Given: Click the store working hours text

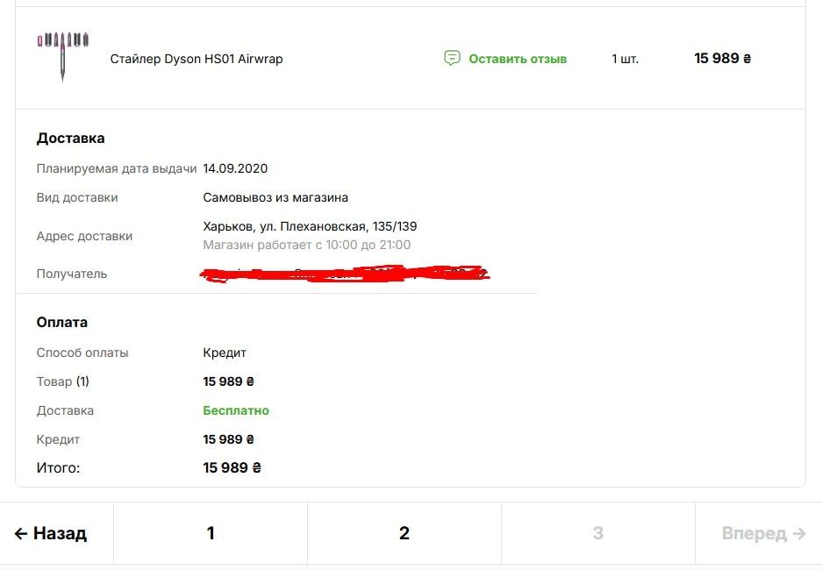Looking at the screenshot, I should pos(306,245).
